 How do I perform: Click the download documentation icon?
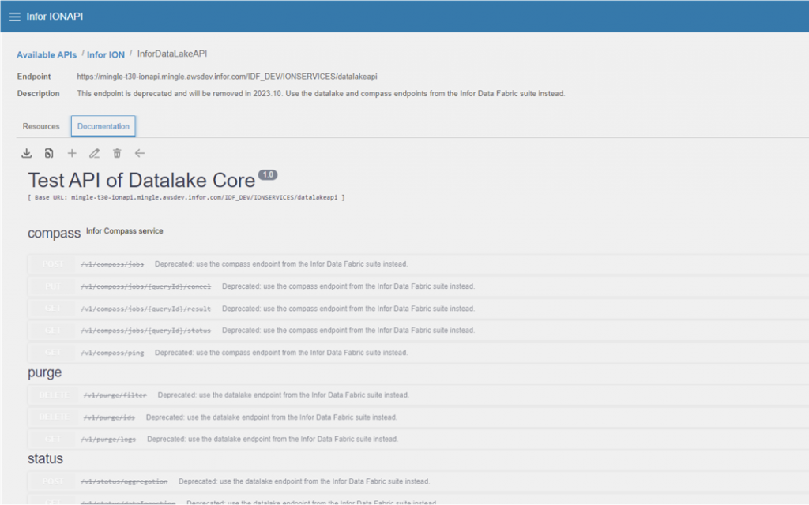(26, 154)
